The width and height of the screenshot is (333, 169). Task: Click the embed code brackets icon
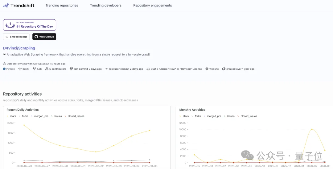pos(7,37)
